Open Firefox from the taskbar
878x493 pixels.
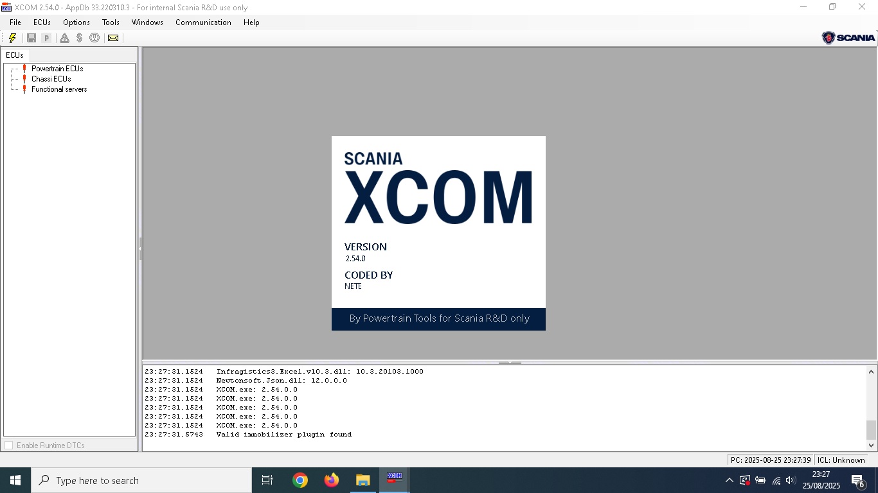tap(332, 480)
